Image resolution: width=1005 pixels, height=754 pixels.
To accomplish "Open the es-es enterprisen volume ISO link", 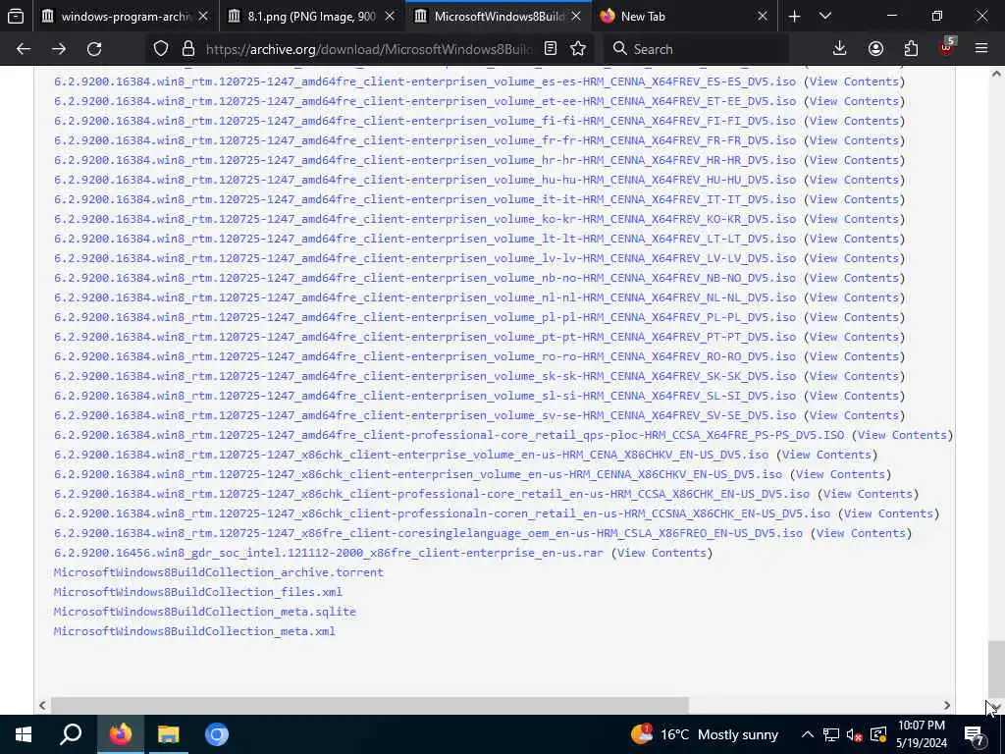I will pos(425,81).
